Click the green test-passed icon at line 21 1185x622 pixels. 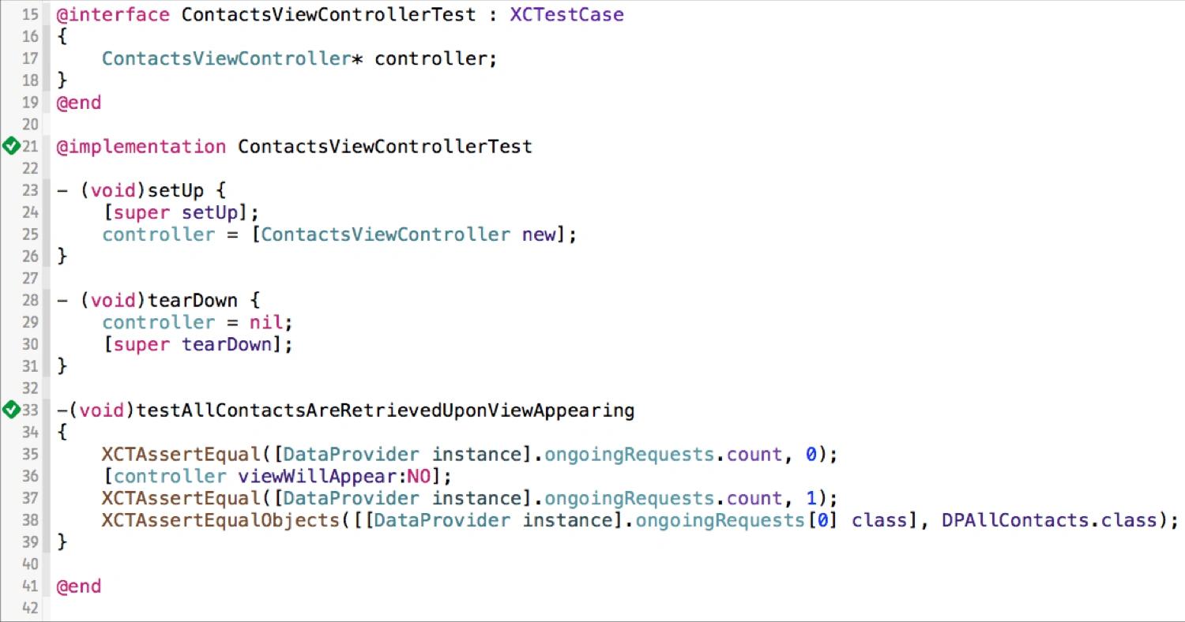(11, 146)
